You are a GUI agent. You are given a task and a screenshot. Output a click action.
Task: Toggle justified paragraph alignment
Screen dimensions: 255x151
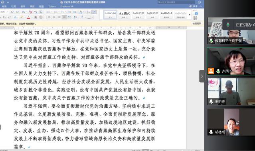64,17
